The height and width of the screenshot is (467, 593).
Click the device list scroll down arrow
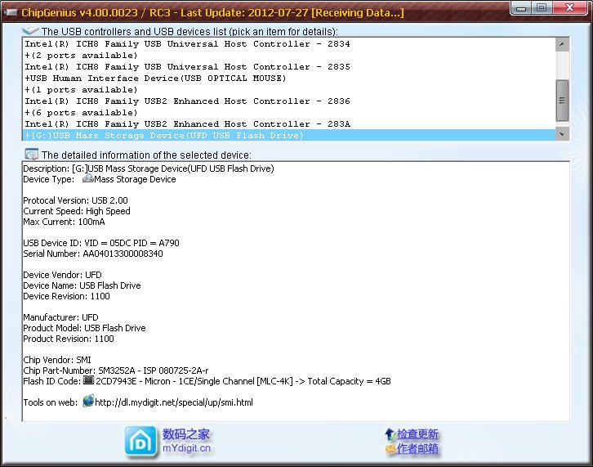pos(562,134)
